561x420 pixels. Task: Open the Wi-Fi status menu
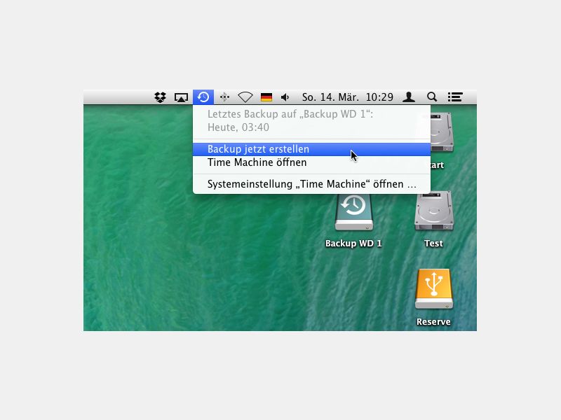coord(245,97)
